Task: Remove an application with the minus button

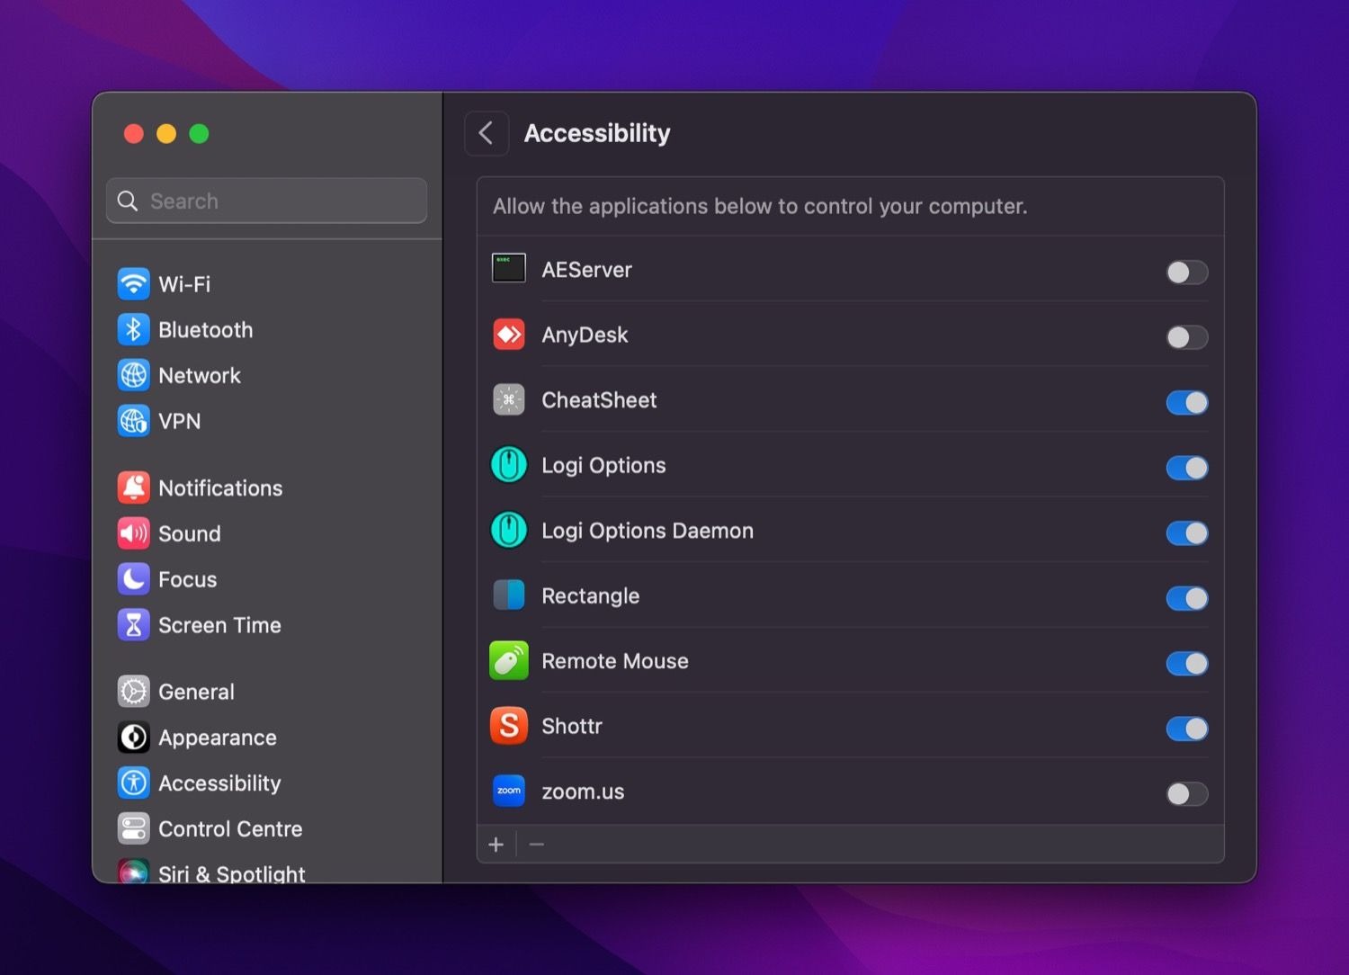Action: click(x=537, y=845)
